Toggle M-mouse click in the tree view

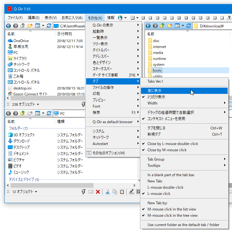tap(184, 215)
